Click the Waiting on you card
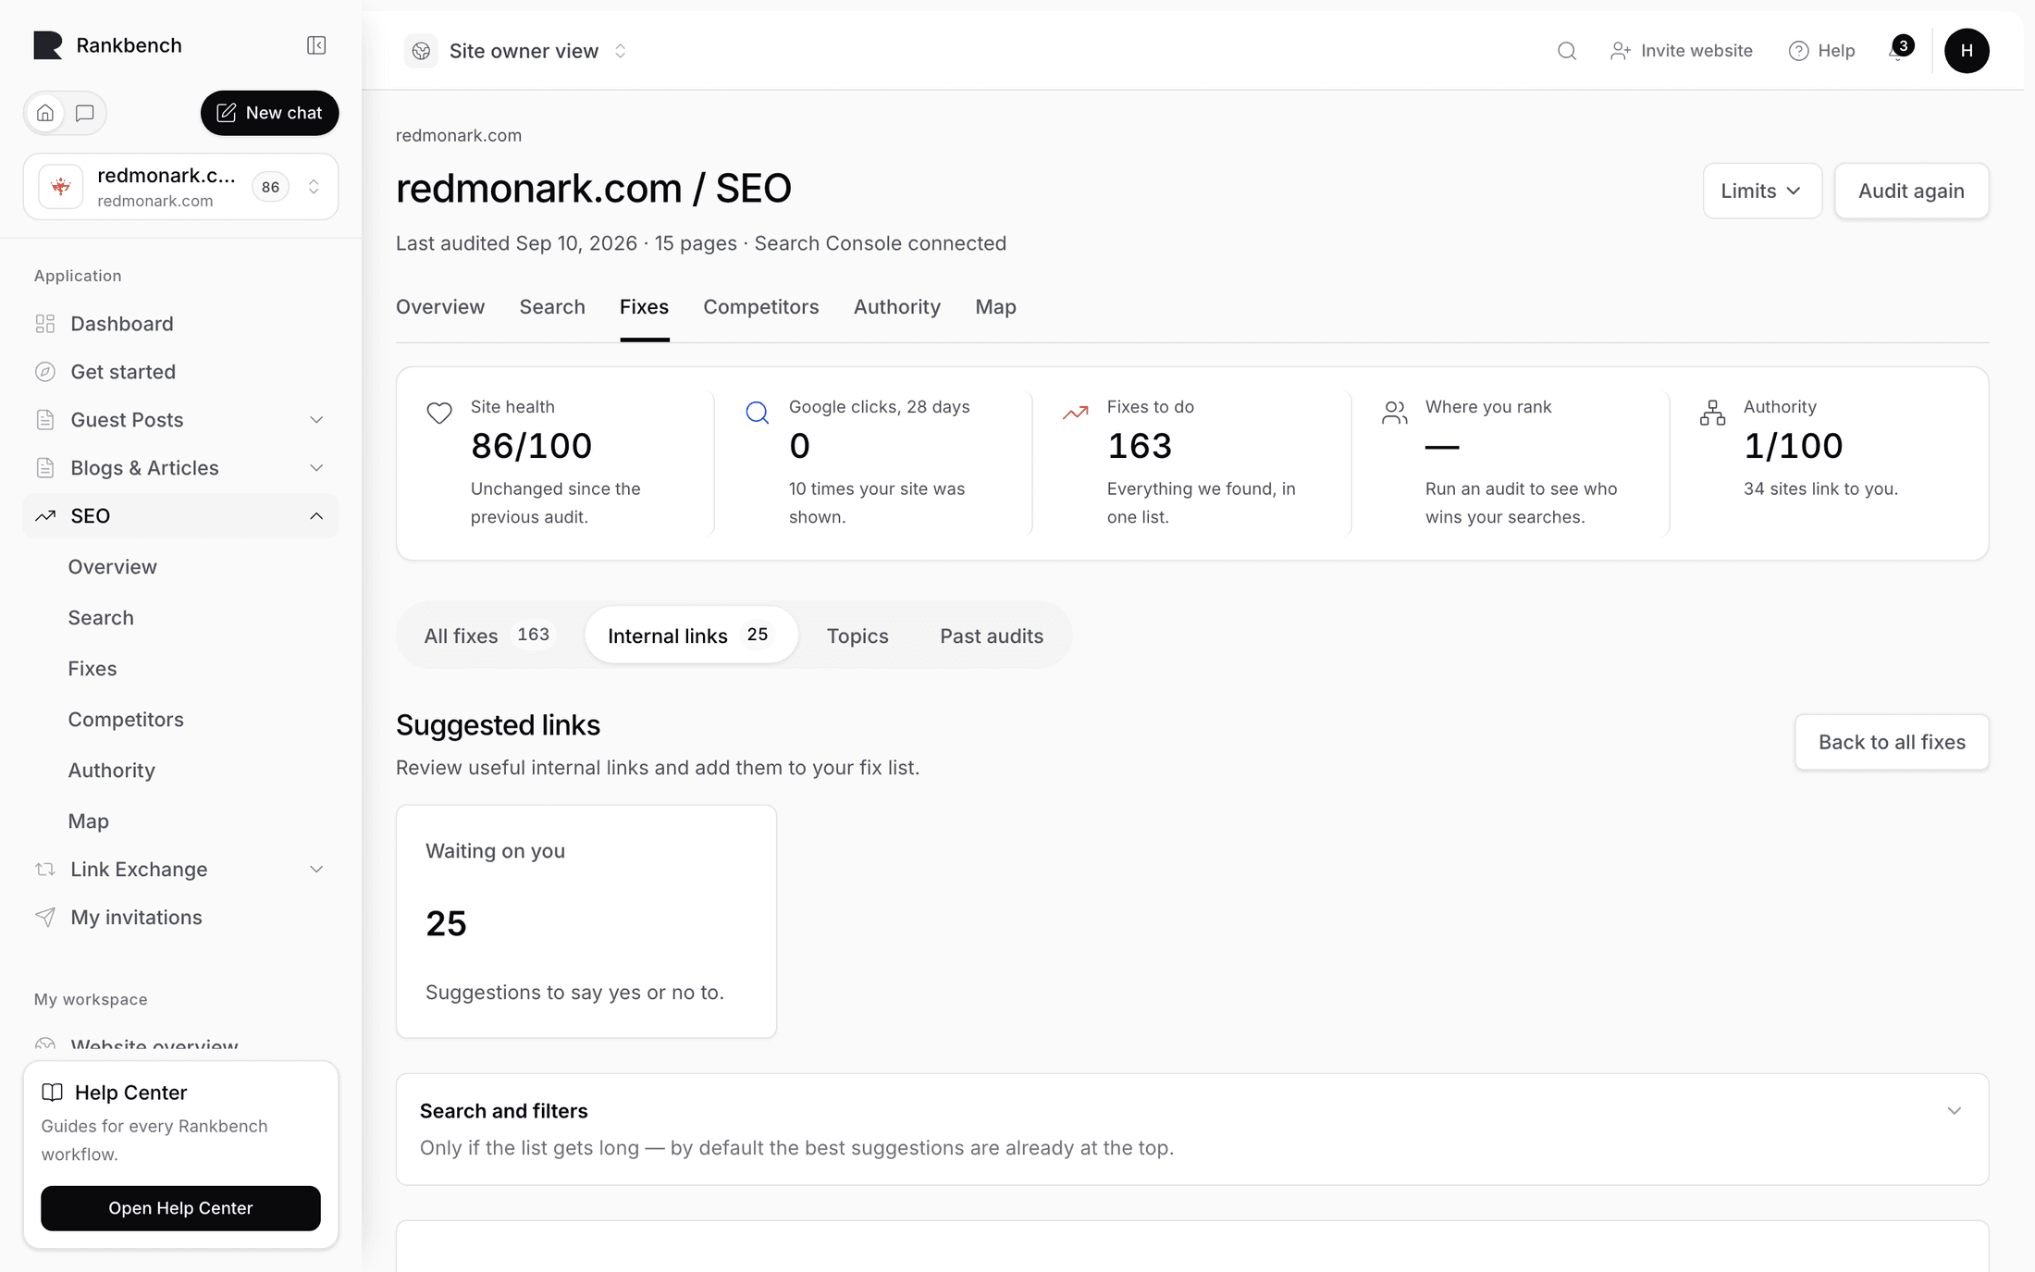The width and height of the screenshot is (2035, 1272). pyautogui.click(x=586, y=921)
